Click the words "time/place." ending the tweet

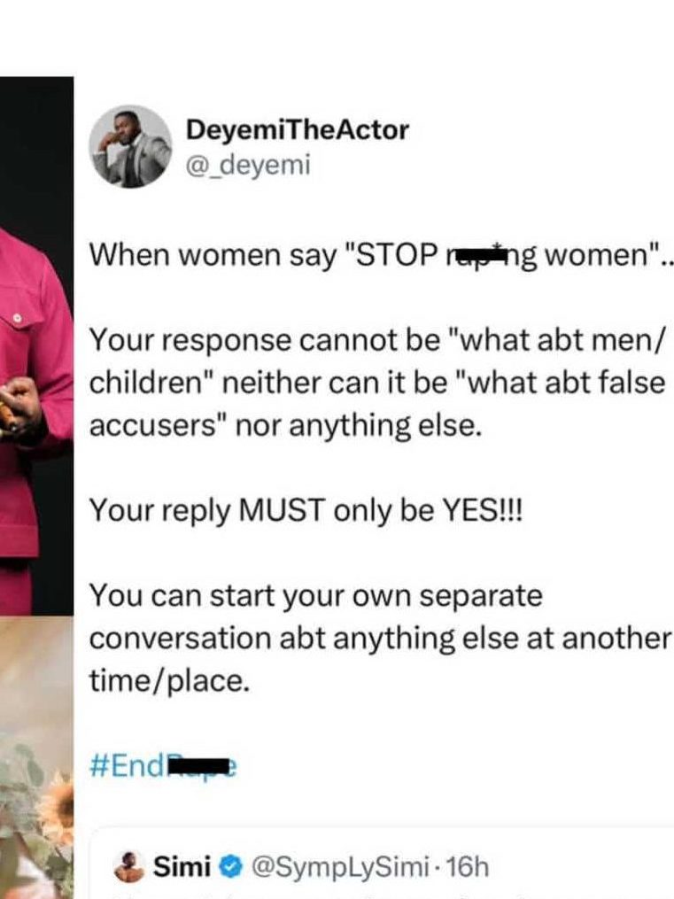(x=170, y=681)
